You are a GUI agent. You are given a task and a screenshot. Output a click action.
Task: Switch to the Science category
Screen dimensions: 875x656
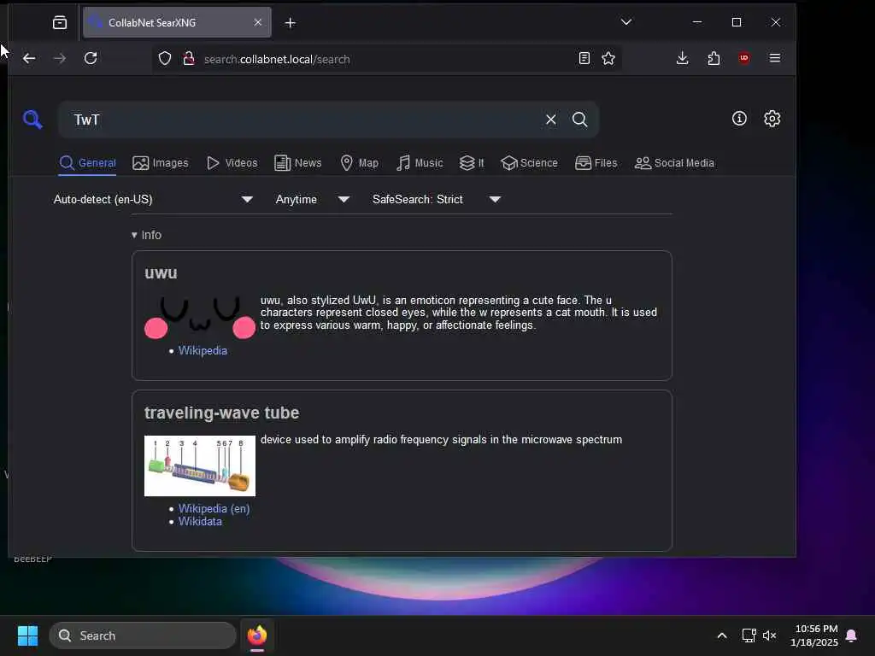pyautogui.click(x=529, y=163)
